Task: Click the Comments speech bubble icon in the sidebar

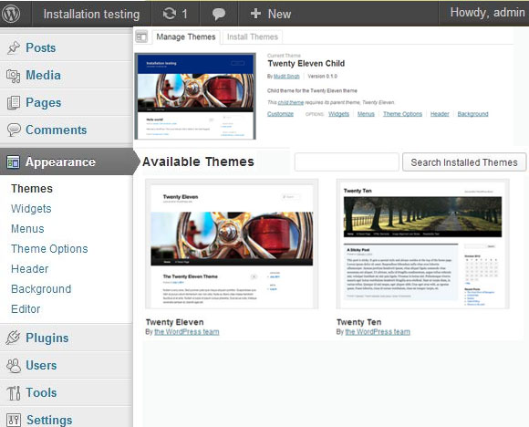Action: tap(14, 130)
